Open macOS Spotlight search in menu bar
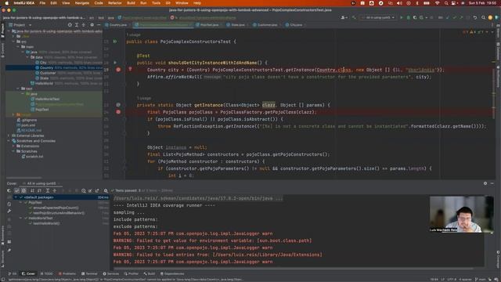Image resolution: width=501 pixels, height=282 pixels. click(446, 3)
